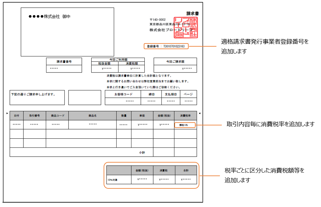Click the 消費税率 column header

[185, 116]
